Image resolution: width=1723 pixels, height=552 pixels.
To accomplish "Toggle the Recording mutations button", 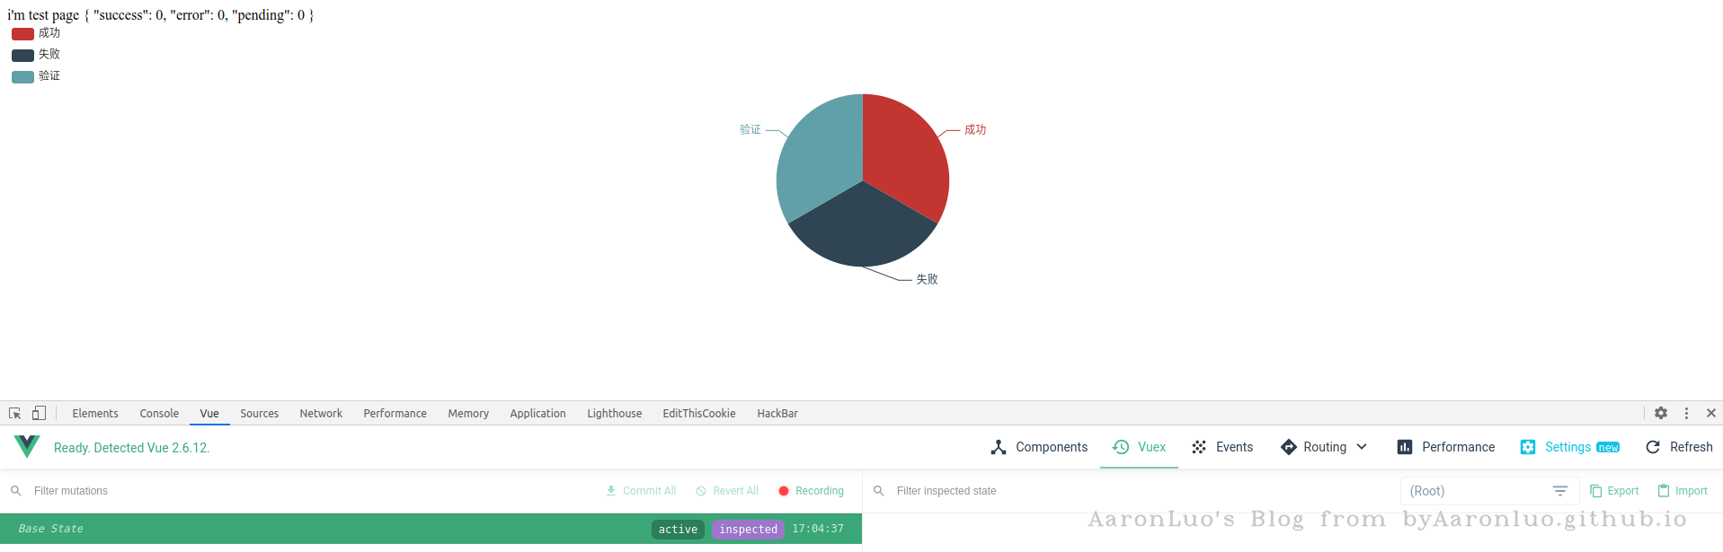I will [x=811, y=491].
